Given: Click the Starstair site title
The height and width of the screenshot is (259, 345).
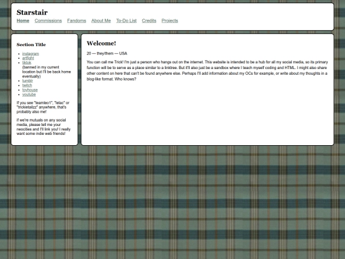Looking at the screenshot, I should tap(32, 12).
